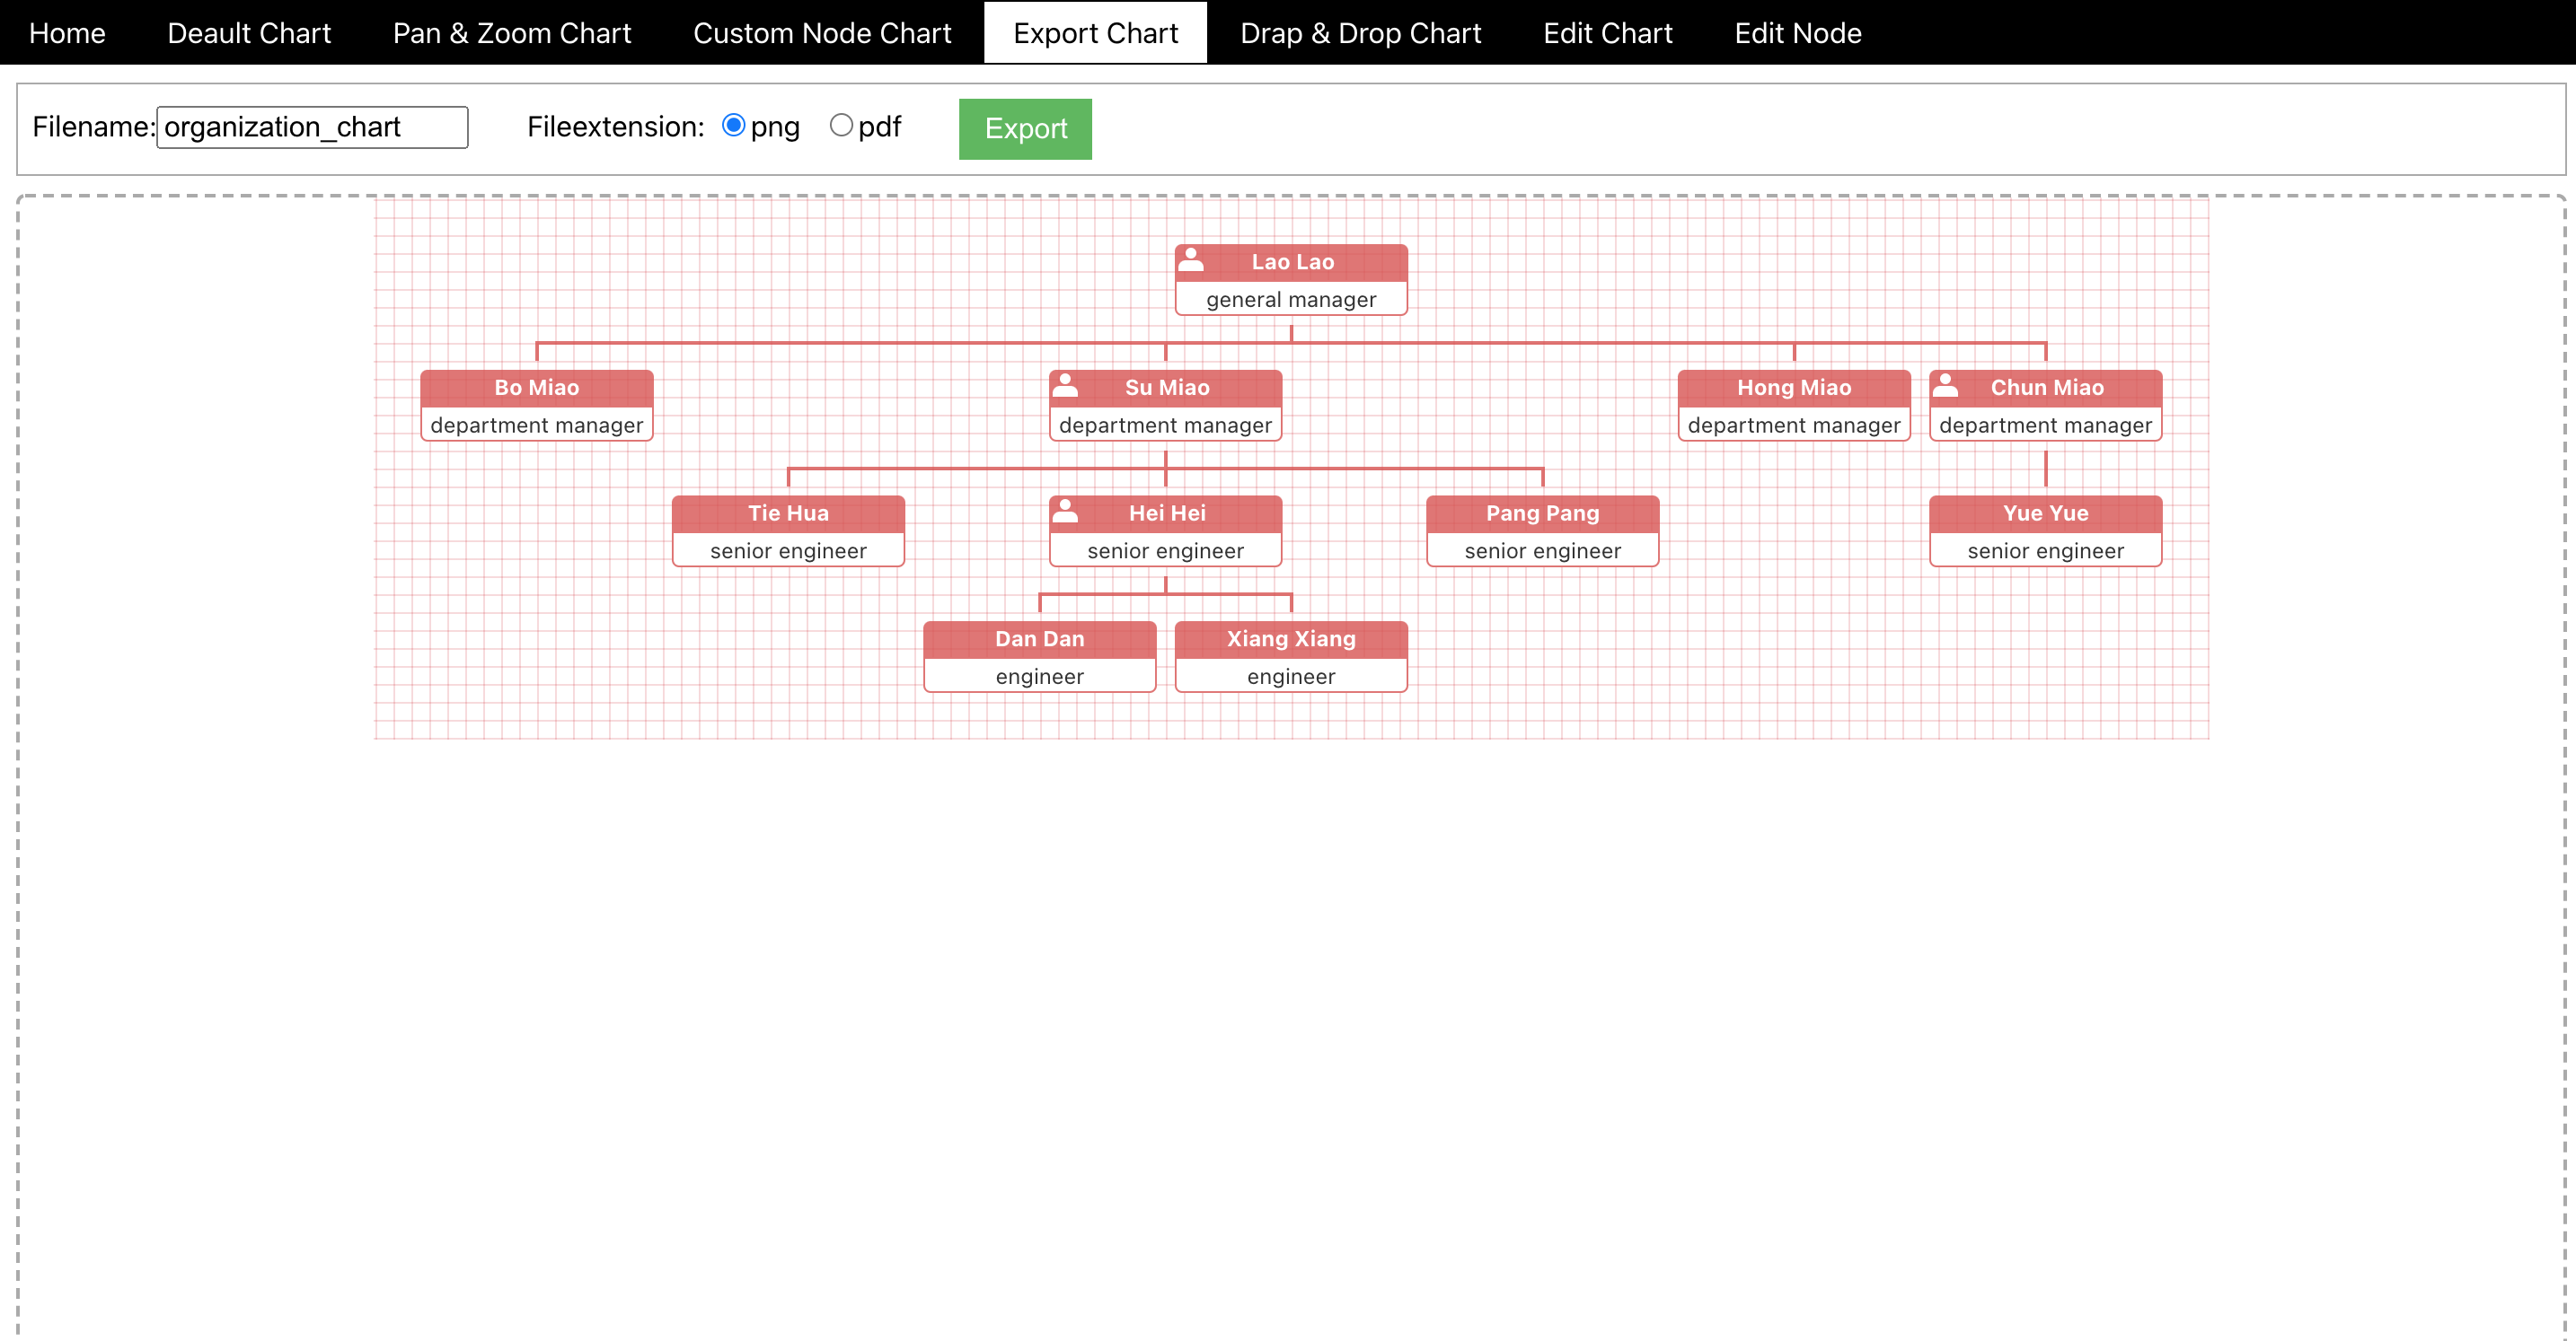Select the Bo Miao node title
This screenshot has height=1341, width=2576.
pos(537,388)
